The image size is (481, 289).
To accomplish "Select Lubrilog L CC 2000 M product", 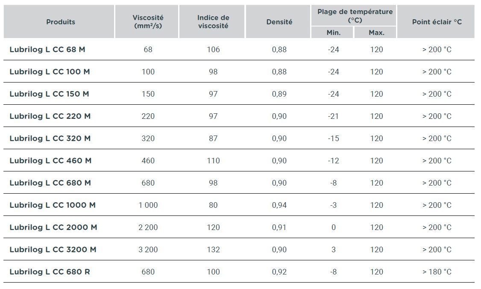I will pos(53,227).
